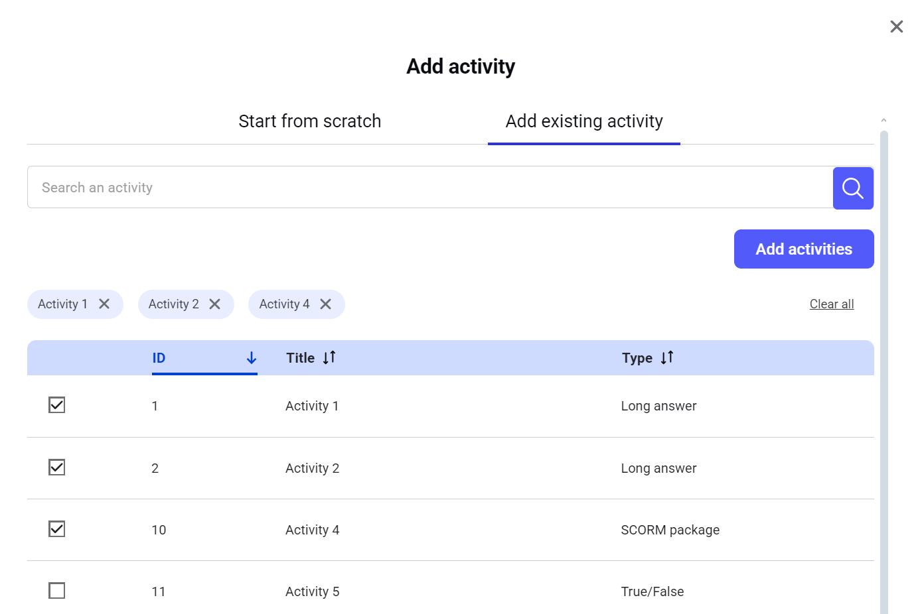Click the Clear all link
Image resolution: width=920 pixels, height=614 pixels.
tap(831, 304)
